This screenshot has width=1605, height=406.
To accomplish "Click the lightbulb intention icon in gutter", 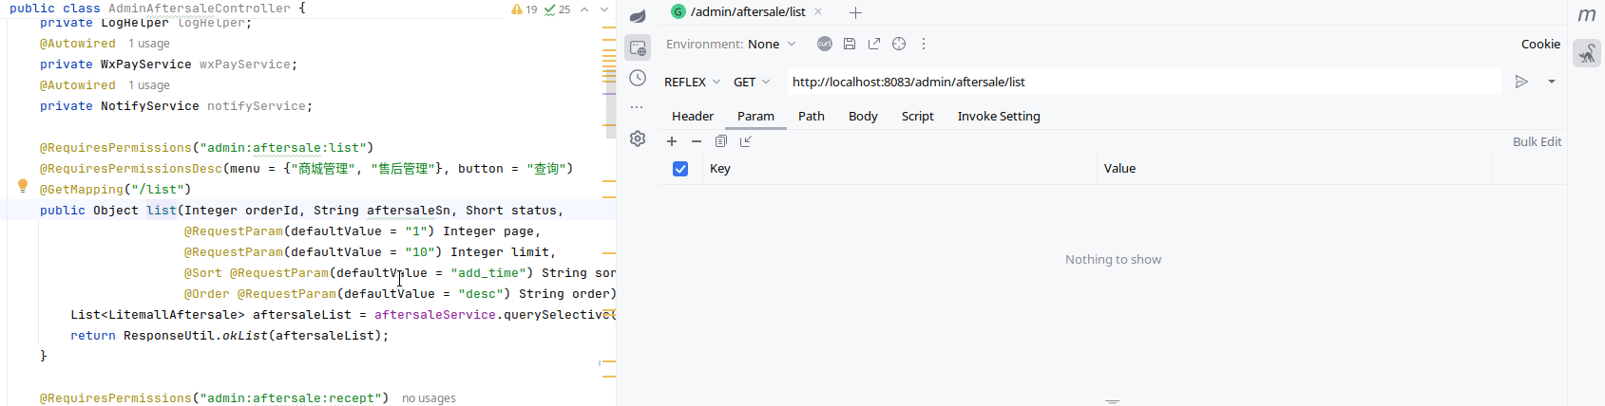I will [x=23, y=186].
